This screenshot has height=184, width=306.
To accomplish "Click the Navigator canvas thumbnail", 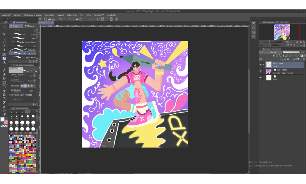I will coord(282,32).
